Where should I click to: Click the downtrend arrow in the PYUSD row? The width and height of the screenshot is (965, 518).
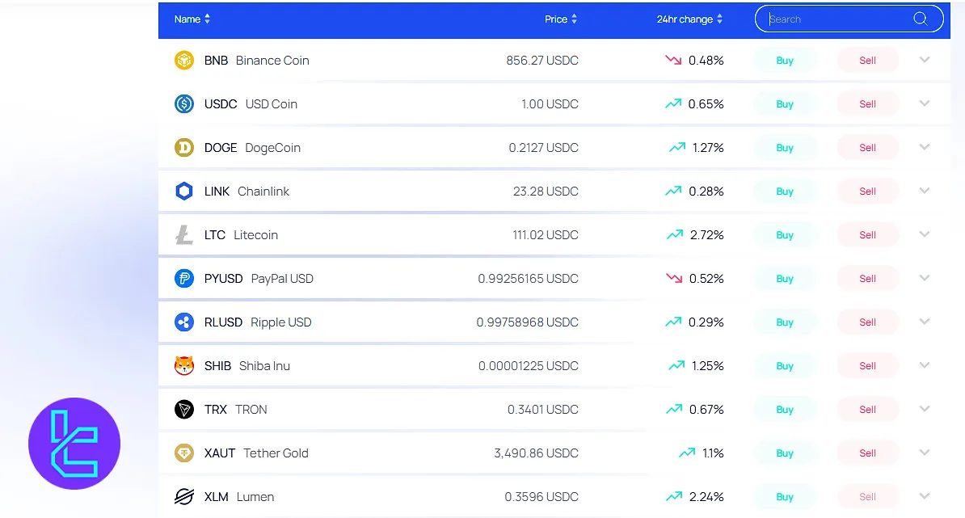click(x=674, y=278)
